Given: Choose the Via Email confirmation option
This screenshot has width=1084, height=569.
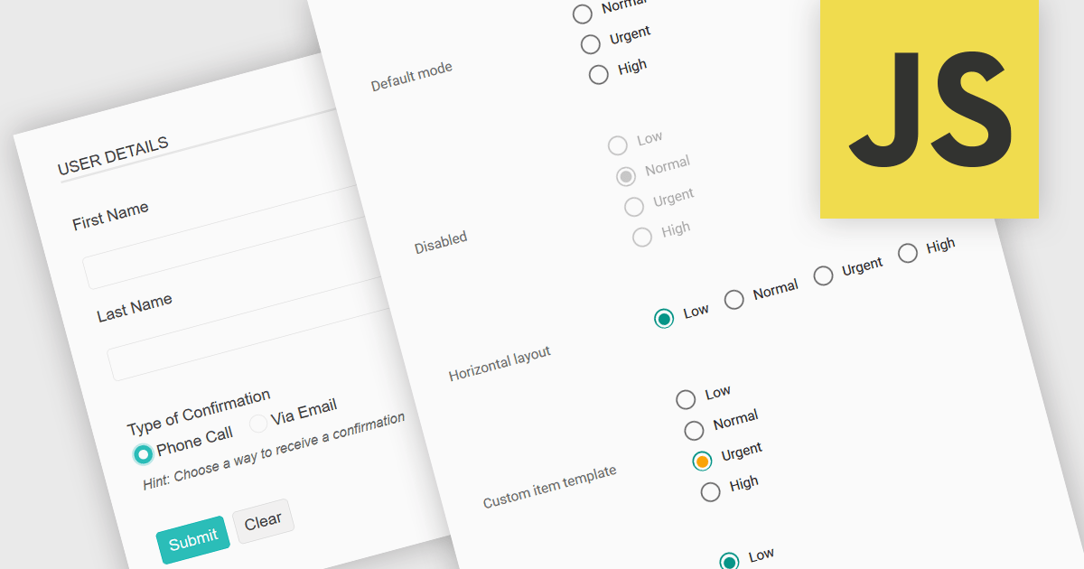Looking at the screenshot, I should coord(258,422).
